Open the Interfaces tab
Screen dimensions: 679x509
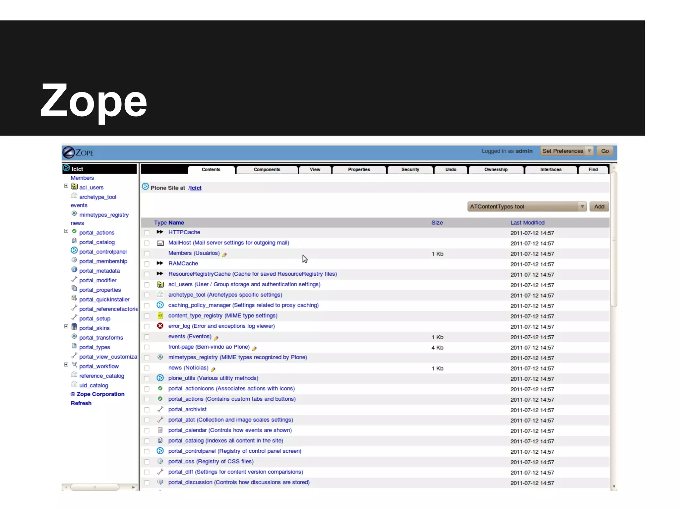click(551, 169)
